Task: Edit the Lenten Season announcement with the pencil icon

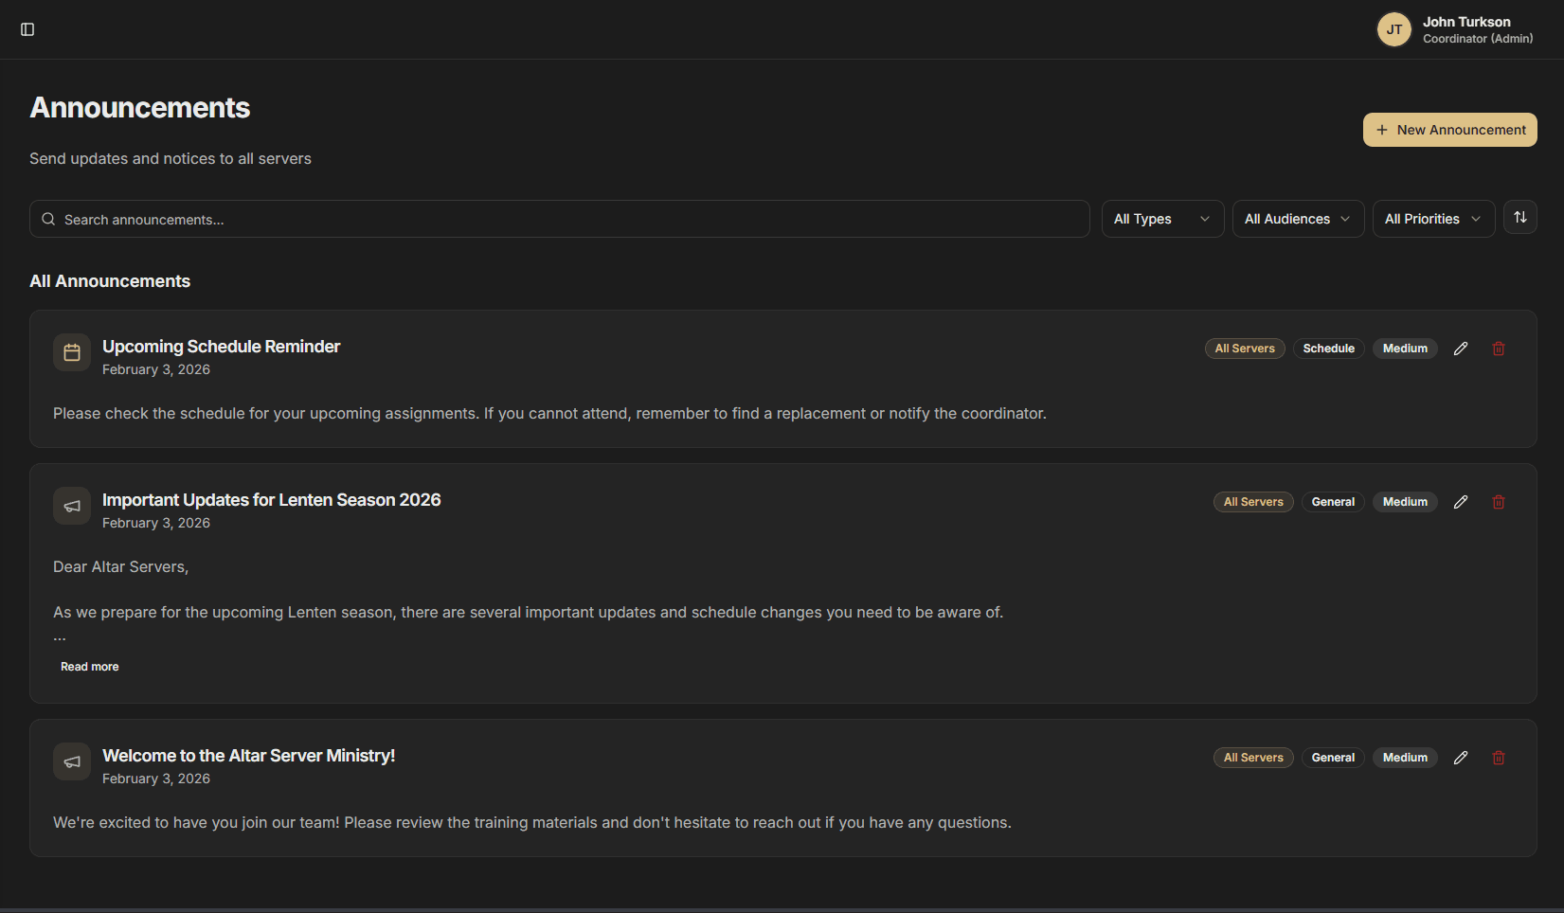Action: (1460, 501)
